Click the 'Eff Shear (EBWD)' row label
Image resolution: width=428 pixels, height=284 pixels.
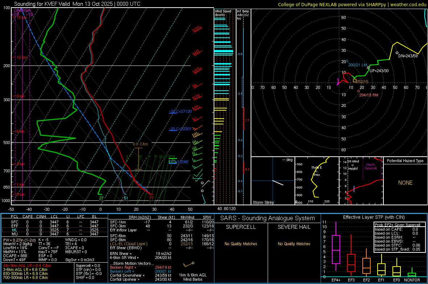(x=126, y=248)
